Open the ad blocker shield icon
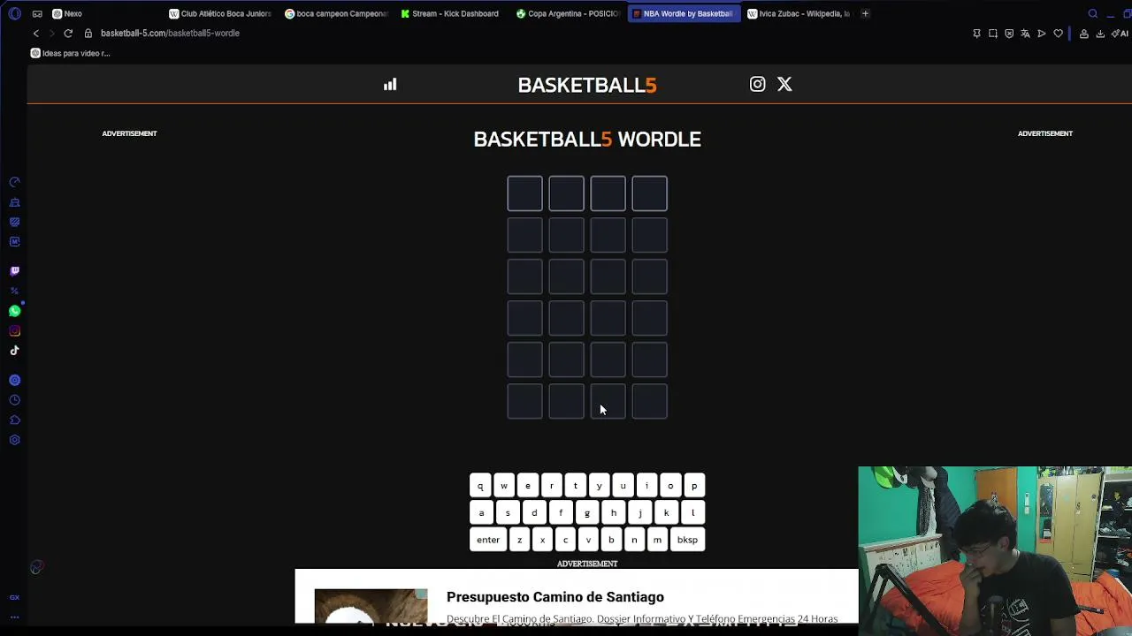 pyautogui.click(x=1009, y=34)
